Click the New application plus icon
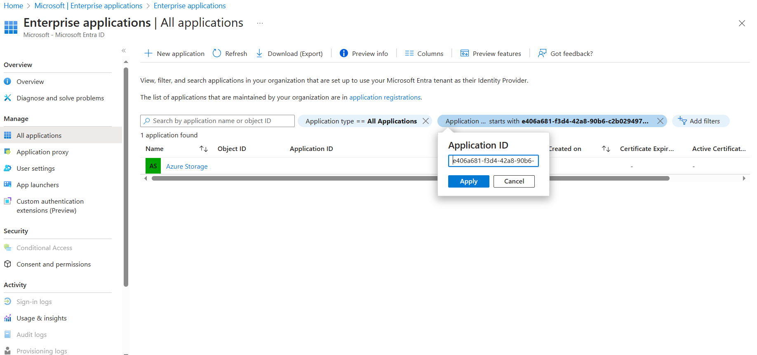The height and width of the screenshot is (355, 757). (x=148, y=53)
